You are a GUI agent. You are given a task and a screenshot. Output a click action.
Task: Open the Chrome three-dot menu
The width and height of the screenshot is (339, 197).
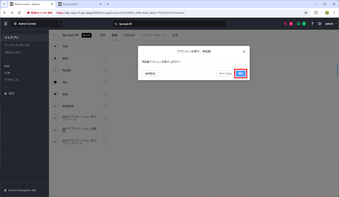(334, 13)
